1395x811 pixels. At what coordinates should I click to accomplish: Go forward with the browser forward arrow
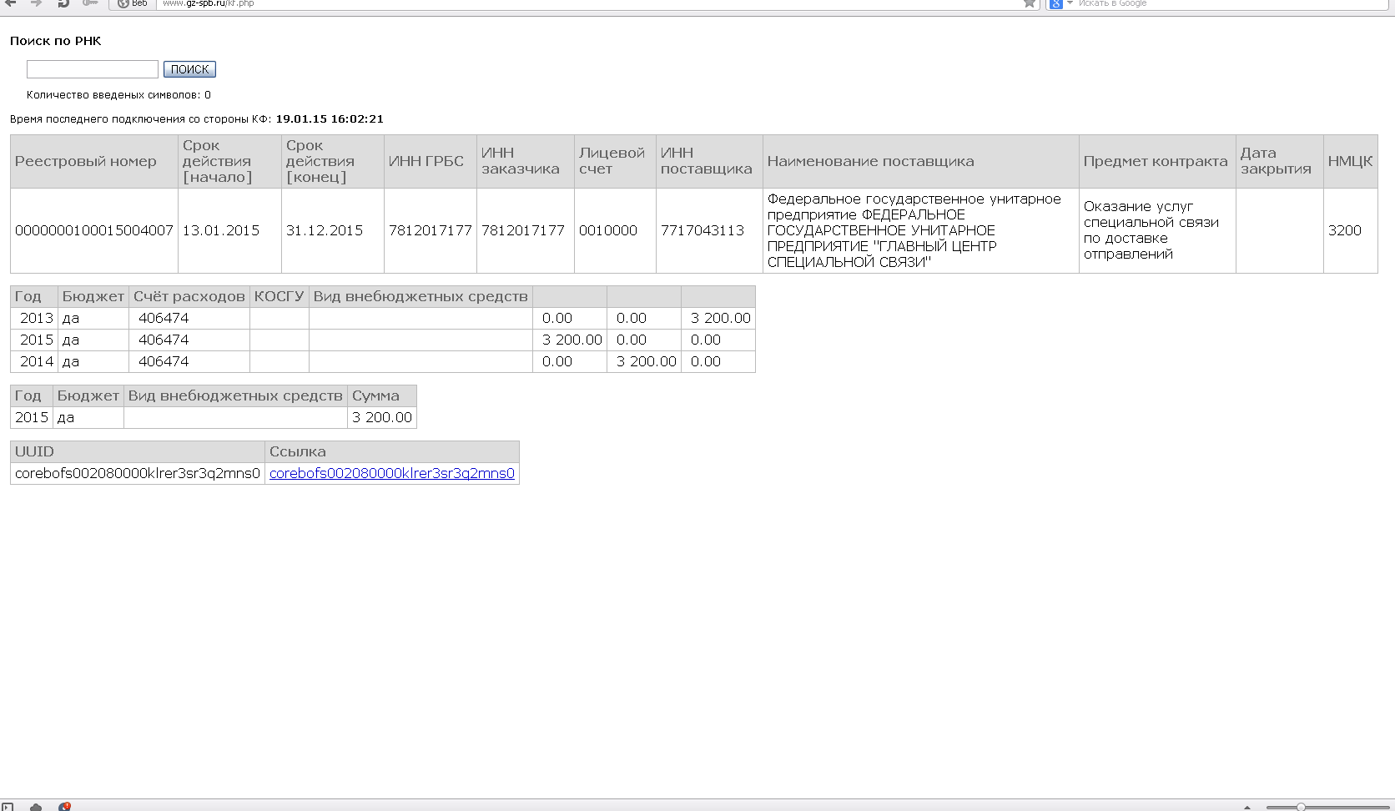click(36, 3)
